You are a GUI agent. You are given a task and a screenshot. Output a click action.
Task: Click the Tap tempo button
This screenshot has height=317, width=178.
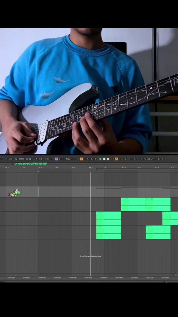[x=16, y=159]
